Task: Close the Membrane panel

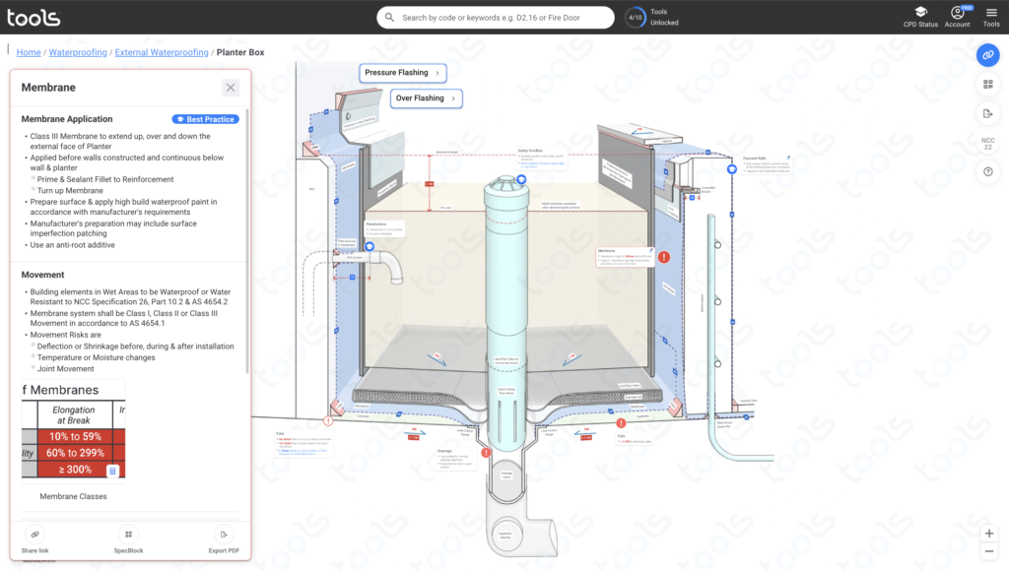Action: pos(231,88)
